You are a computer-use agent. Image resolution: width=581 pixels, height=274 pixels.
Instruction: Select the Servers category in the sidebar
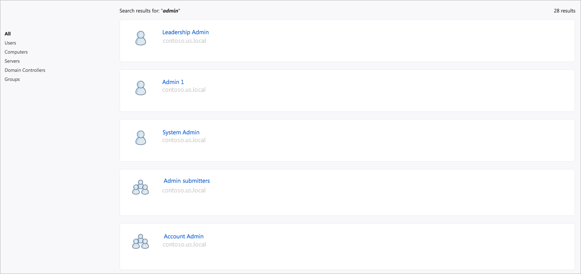click(x=12, y=61)
